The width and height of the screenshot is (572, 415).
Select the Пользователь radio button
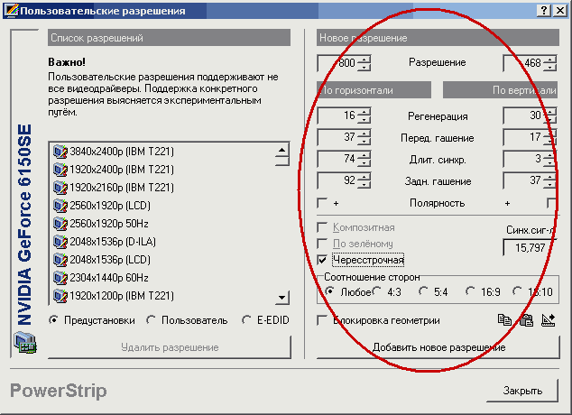click(x=152, y=319)
